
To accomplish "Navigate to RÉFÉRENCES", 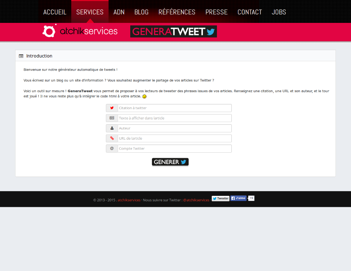I will point(177,12).
